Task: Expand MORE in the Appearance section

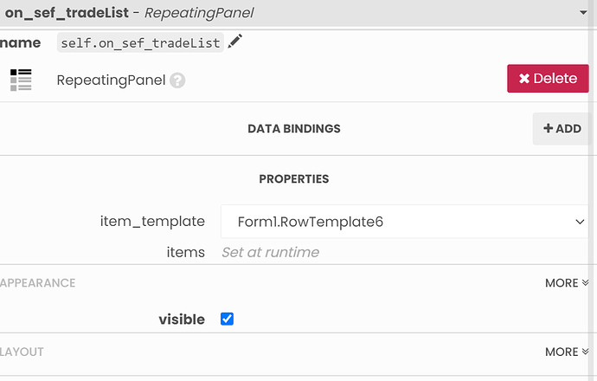Action: (567, 282)
